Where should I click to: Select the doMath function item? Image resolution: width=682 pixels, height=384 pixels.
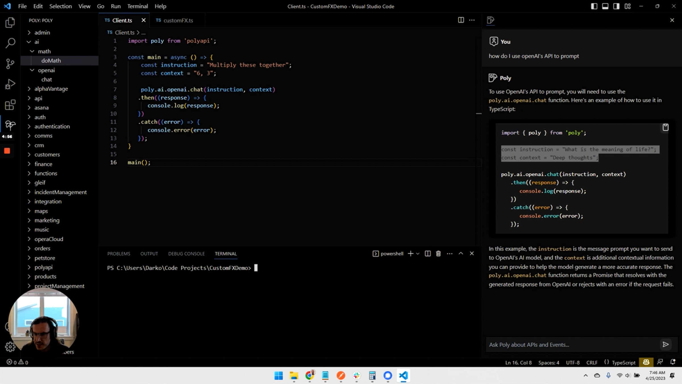(51, 61)
